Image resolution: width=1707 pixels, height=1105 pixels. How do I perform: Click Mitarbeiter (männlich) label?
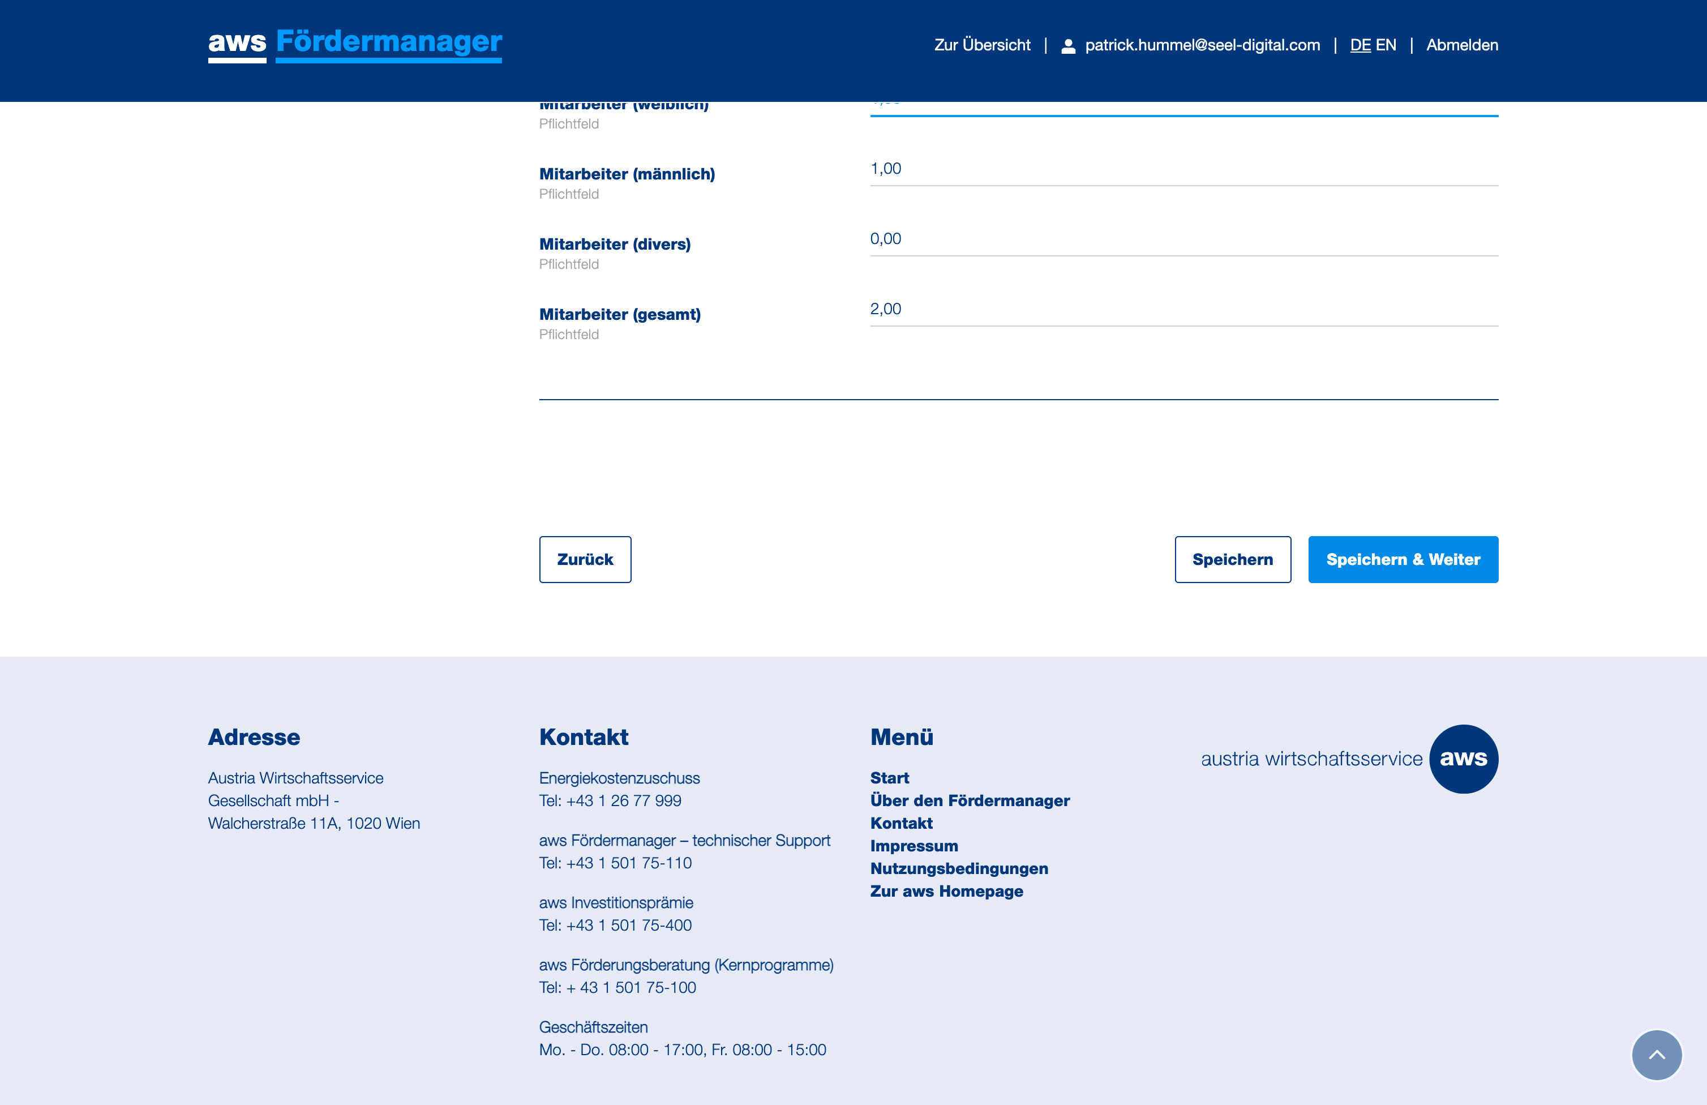627,174
